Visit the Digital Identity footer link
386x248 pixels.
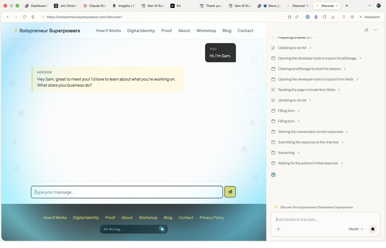(x=86, y=218)
